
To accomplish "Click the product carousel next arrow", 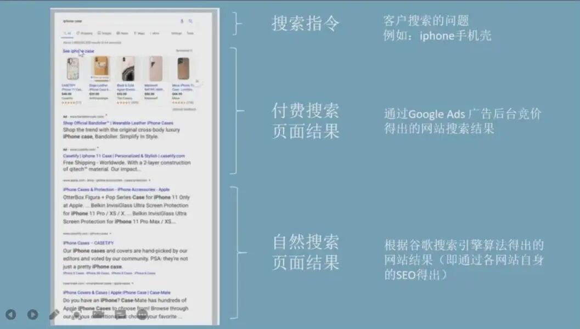I will 197,81.
